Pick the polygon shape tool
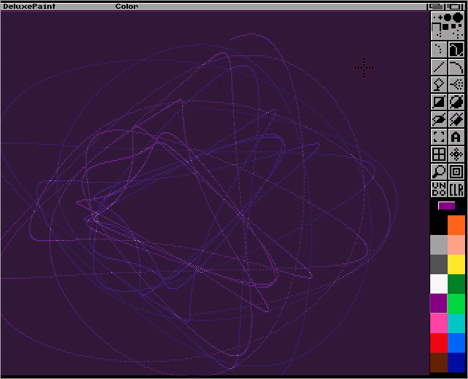This screenshot has height=379, width=468. pyautogui.click(x=456, y=119)
